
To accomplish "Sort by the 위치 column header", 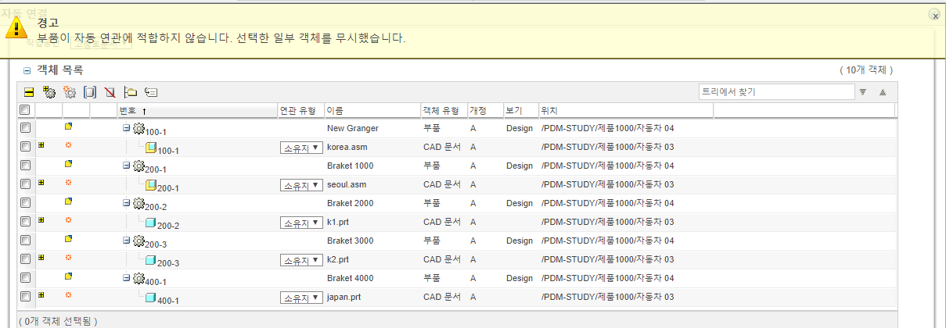I will pos(625,110).
